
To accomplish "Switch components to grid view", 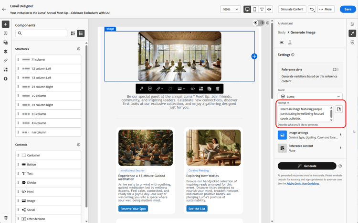I will click(73, 33).
